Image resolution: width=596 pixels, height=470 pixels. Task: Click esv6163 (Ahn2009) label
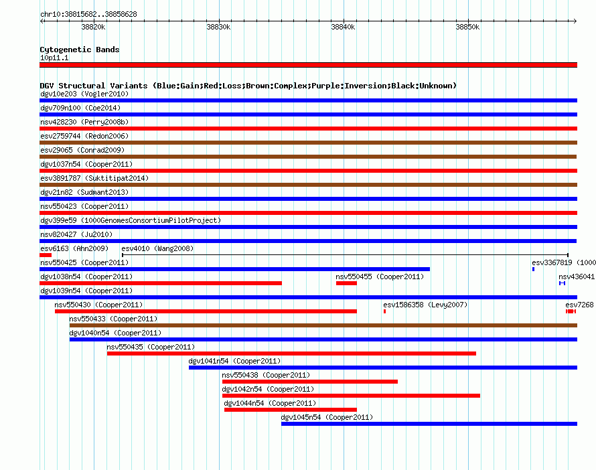tap(74, 248)
